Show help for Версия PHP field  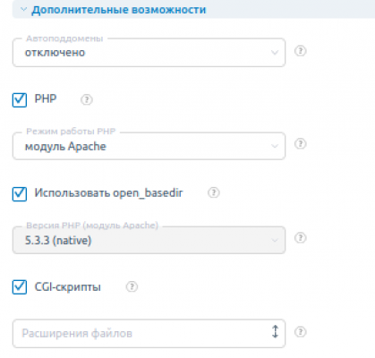[300, 238]
